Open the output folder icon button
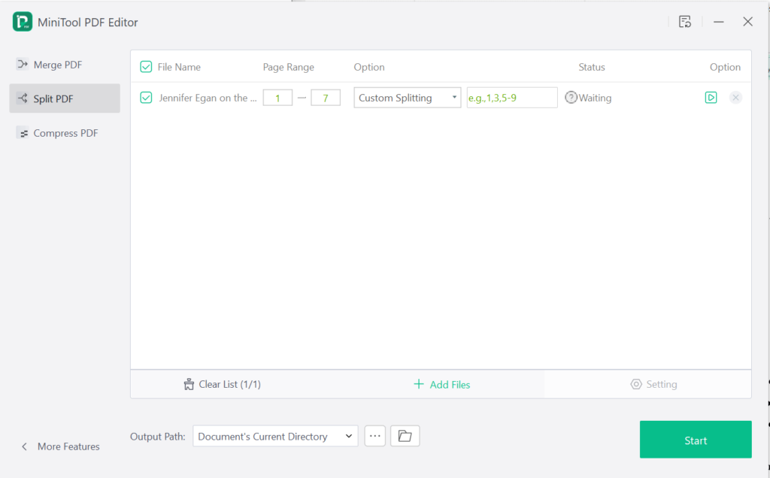The width and height of the screenshot is (770, 478). [405, 436]
